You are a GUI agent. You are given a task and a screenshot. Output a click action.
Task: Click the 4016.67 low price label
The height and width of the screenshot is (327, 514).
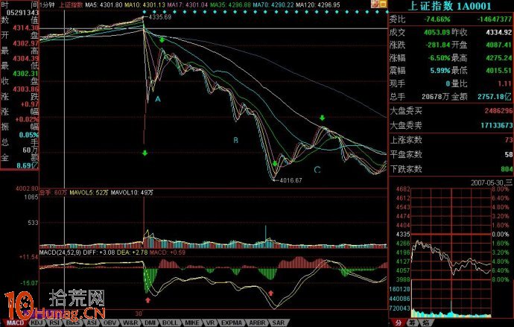pos(291,180)
